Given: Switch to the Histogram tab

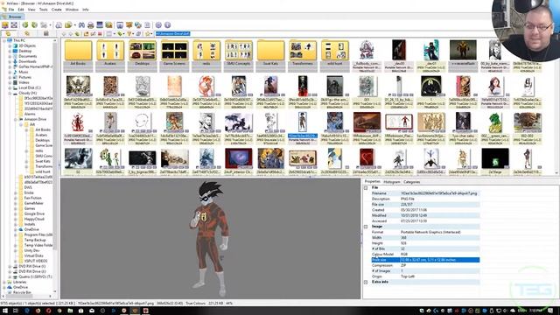Looking at the screenshot, I should point(391,182).
